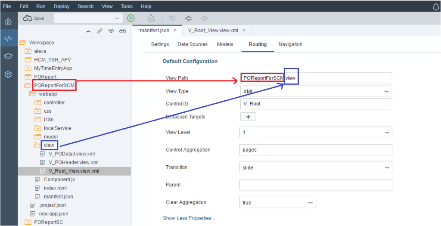Collapse all folders caret icon
This screenshot has width=441, height=226.
point(88,31)
